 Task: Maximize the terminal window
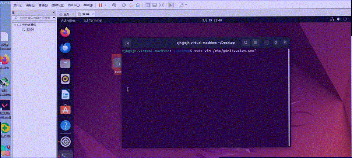[276, 43]
